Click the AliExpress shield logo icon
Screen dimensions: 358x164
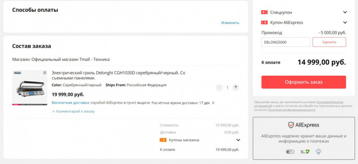coord(290,125)
